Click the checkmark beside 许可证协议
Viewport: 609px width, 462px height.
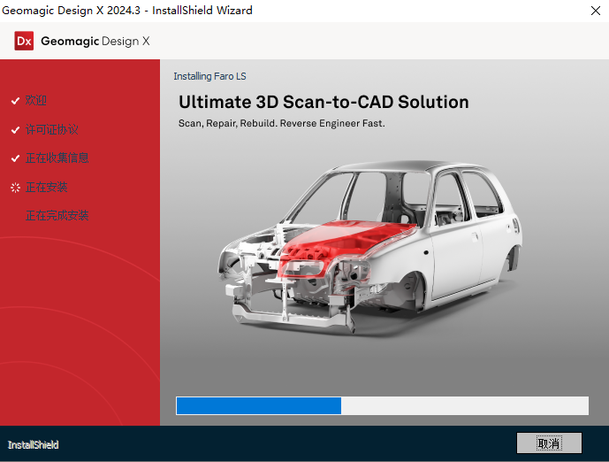(x=15, y=130)
